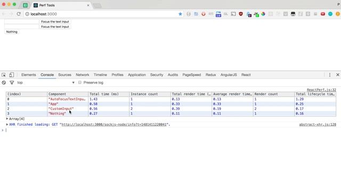Click the cast extension icon
The width and height of the screenshot is (341, 192).
point(233,14)
